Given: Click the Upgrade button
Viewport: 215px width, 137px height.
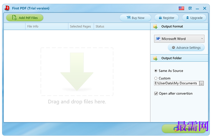Looking at the screenshot, I should pyautogui.click(x=194, y=18).
